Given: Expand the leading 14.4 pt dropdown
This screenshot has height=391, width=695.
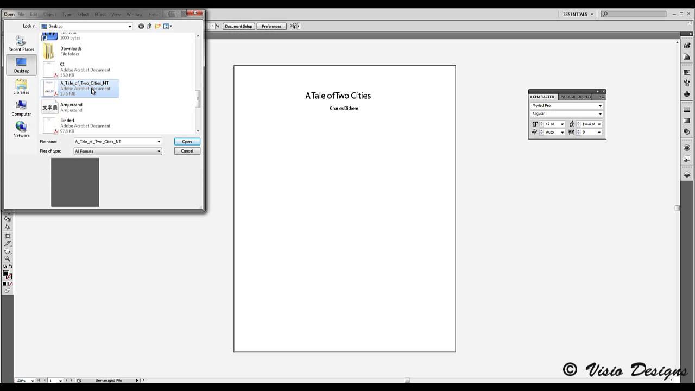Looking at the screenshot, I should tap(599, 124).
